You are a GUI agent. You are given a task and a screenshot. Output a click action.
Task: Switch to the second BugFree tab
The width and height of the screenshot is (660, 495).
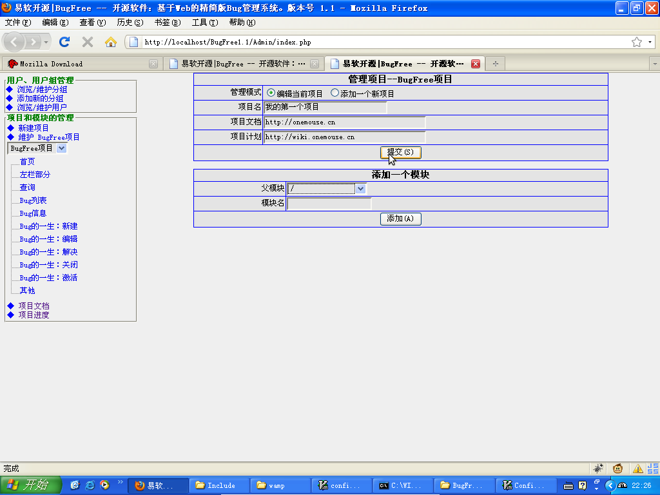tap(242, 64)
